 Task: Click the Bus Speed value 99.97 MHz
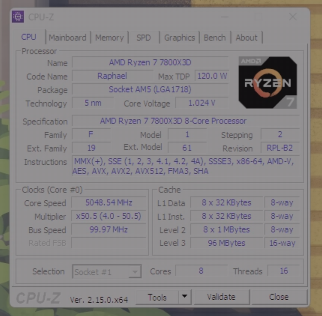click(109, 230)
